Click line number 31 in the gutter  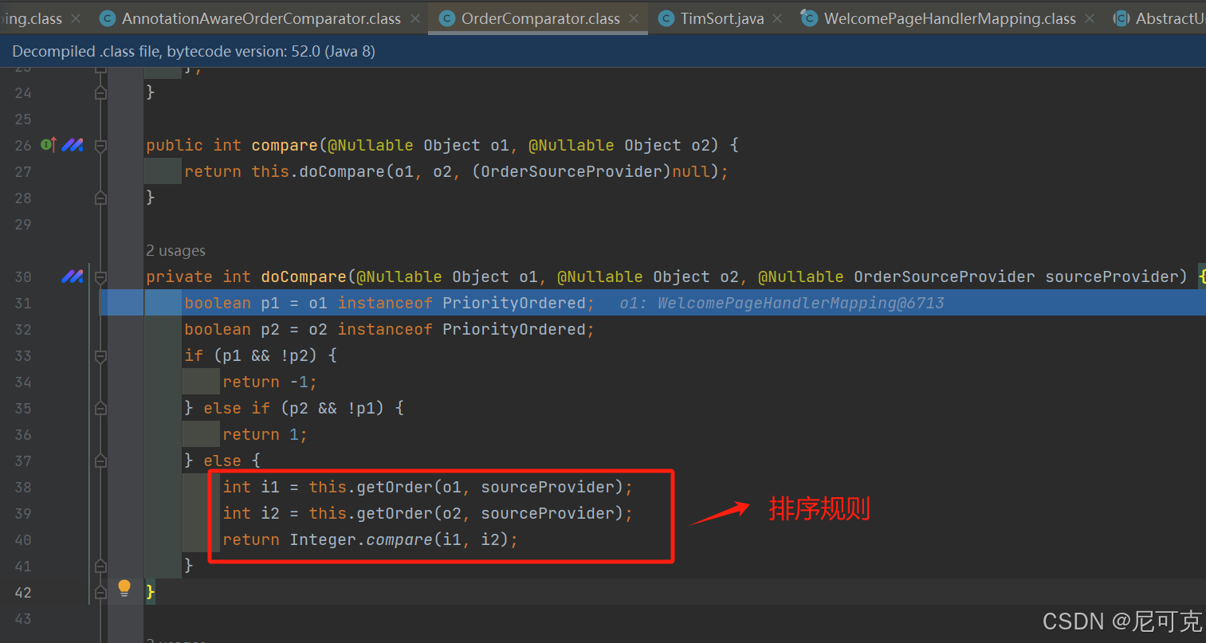23,303
